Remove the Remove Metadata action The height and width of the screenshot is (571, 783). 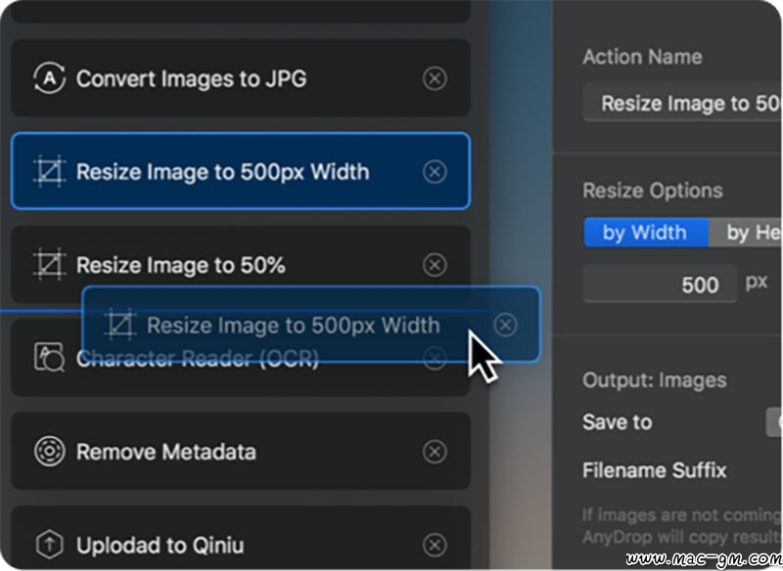pos(435,452)
